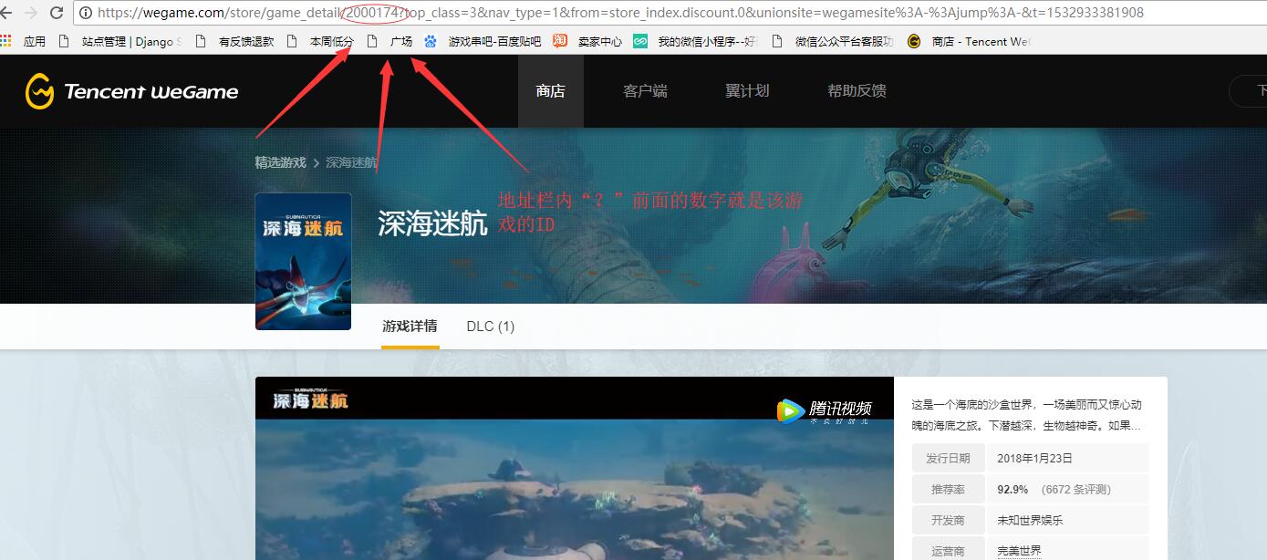Viewport: 1267px width, 560px height.
Task: Click the Tencent WeGame logo
Action: [x=132, y=91]
